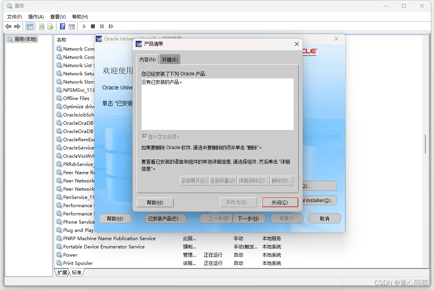The height and width of the screenshot is (290, 434).
Task: Select the OracleService service row
Action: pos(78,148)
